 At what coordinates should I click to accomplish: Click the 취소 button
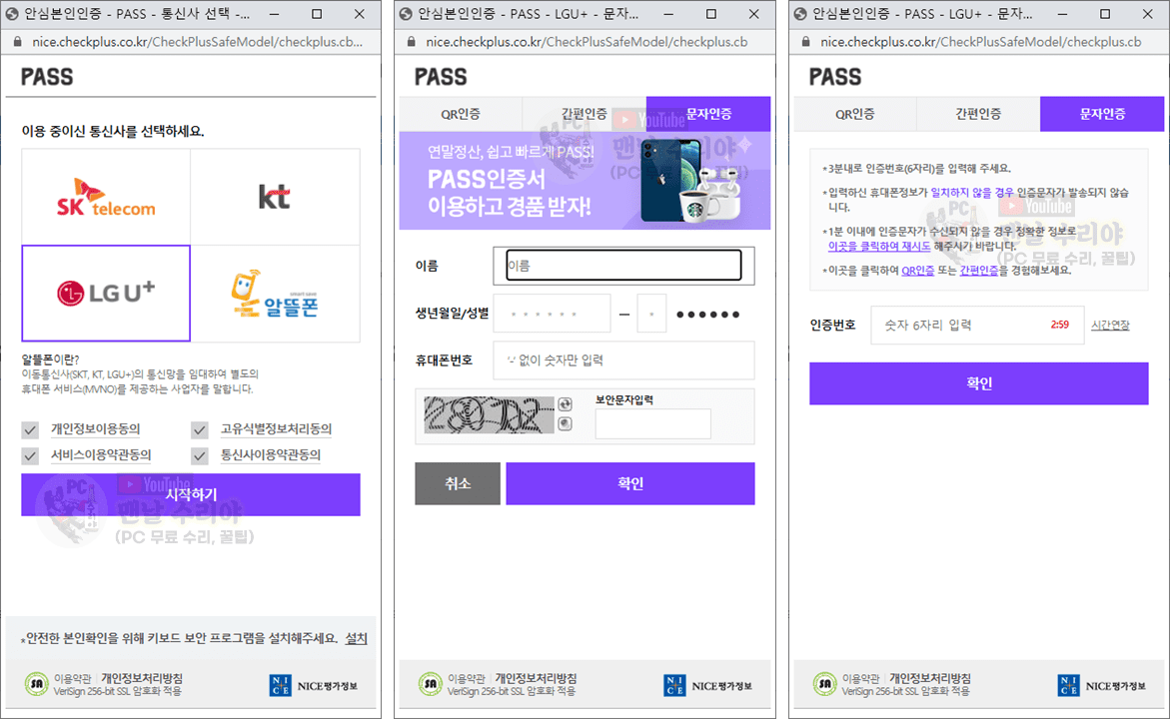458,483
